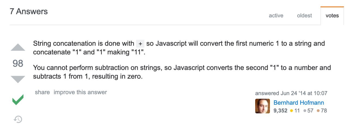349x128 pixels.
Task: Select the votes sorting tab
Action: point(332,16)
